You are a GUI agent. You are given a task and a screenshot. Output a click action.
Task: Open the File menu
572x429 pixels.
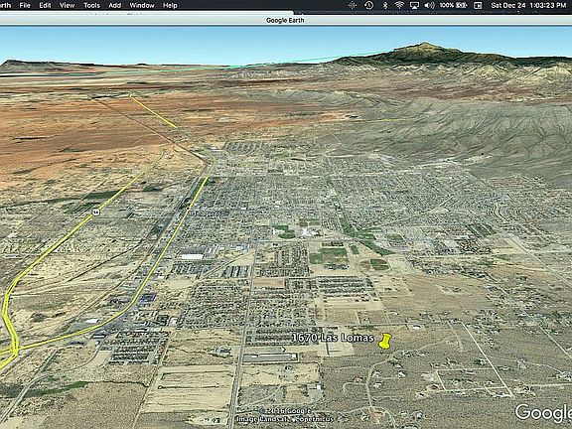(x=25, y=5)
